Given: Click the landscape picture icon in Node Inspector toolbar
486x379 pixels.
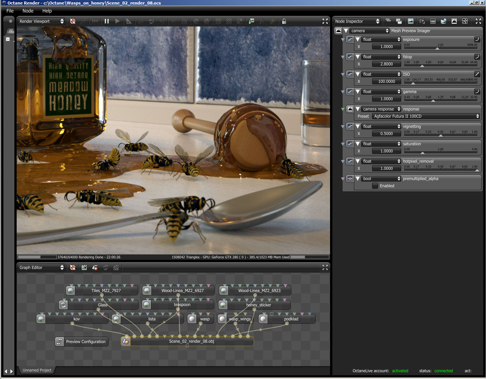Looking at the screenshot, I should click(411, 21).
